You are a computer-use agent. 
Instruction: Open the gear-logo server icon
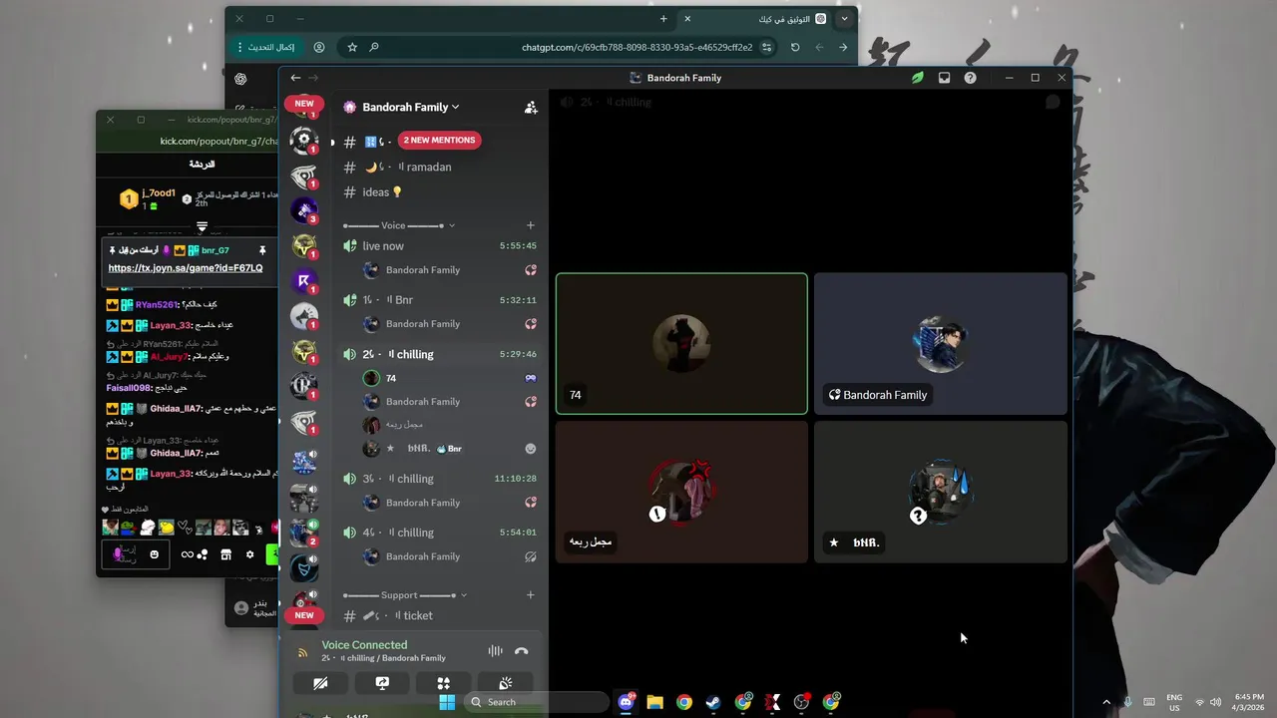304,141
